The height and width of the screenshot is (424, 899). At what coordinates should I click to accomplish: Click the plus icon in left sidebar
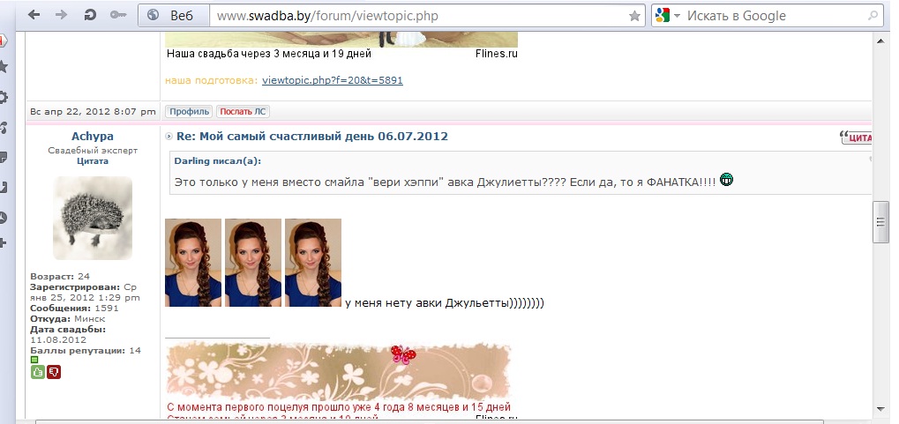coord(4,242)
